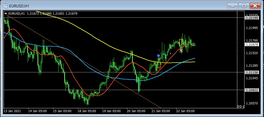Select the 1.20822 horizontal line price label
Screen dimensions: 264x117
tap(252, 90)
